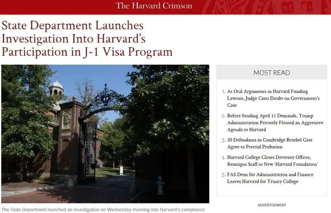Open 'Before Sending April 11 Demands' article
This screenshot has height=213, width=331.
[275, 123]
